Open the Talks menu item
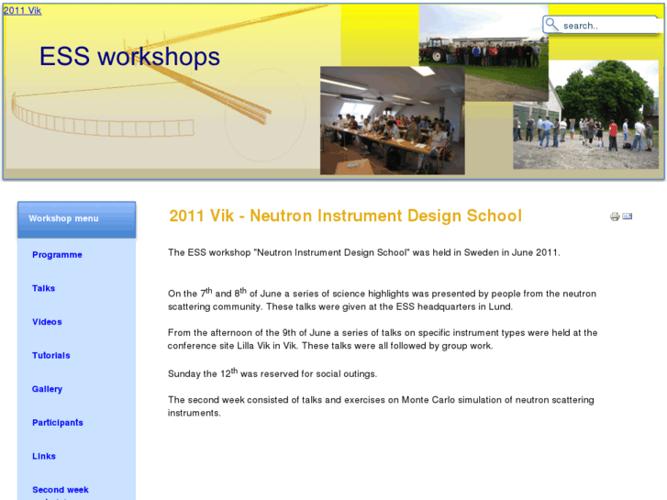Screen dimensions: 667x500 [43, 288]
